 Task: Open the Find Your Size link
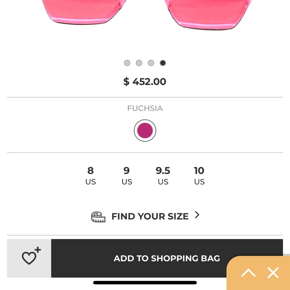click(150, 216)
